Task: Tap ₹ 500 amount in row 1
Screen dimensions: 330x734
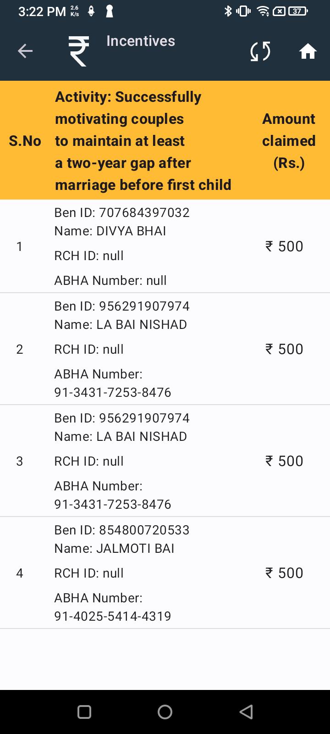Action: point(284,246)
